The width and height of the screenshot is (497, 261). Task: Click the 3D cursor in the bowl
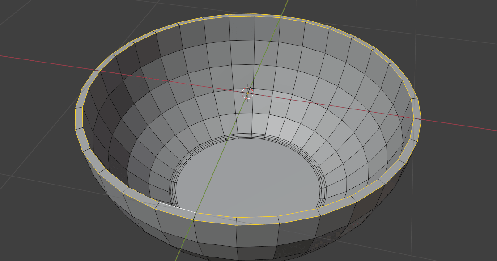247,93
